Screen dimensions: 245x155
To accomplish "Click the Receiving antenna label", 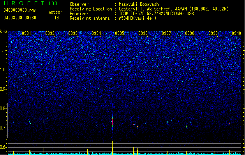I will [x=90, y=18].
